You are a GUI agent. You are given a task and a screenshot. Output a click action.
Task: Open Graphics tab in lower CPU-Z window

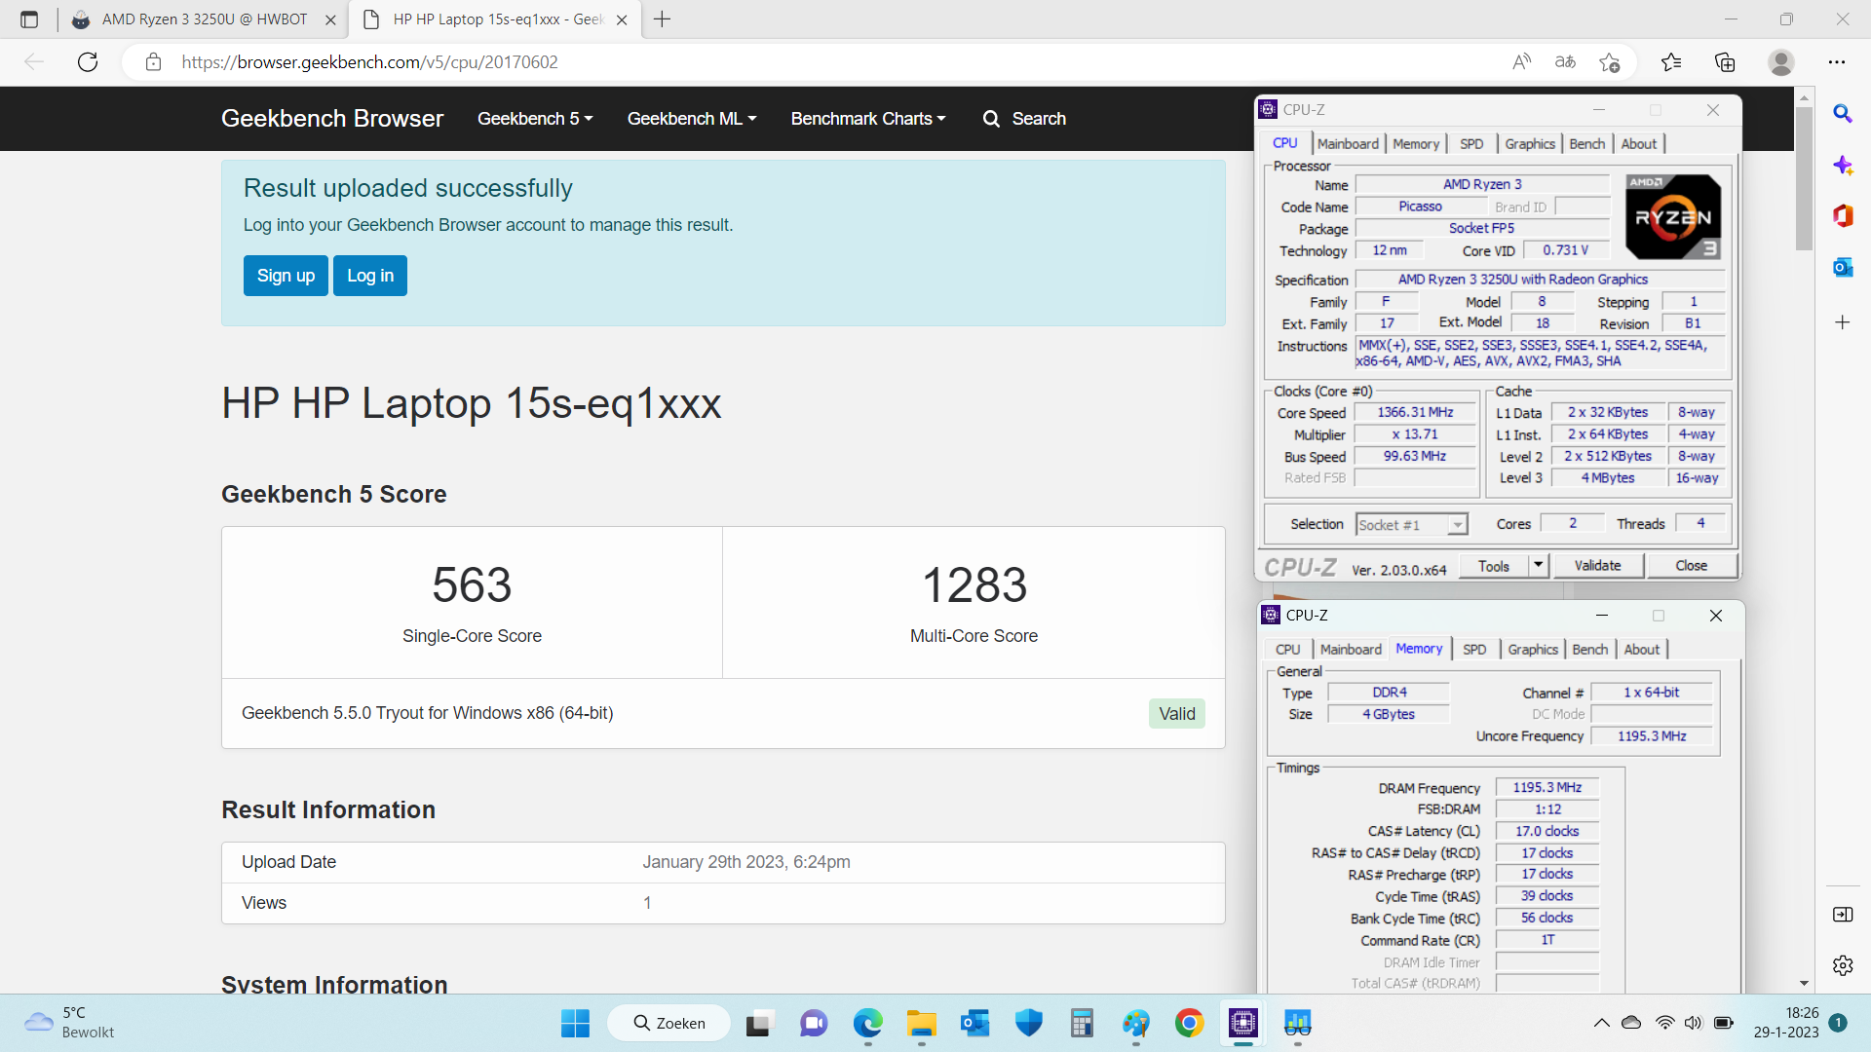click(x=1533, y=650)
